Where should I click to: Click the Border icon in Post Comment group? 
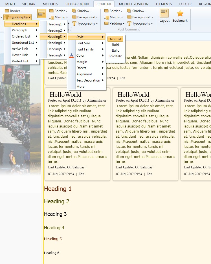107,11
